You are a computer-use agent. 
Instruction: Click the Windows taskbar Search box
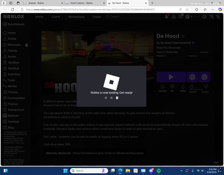point(89,171)
